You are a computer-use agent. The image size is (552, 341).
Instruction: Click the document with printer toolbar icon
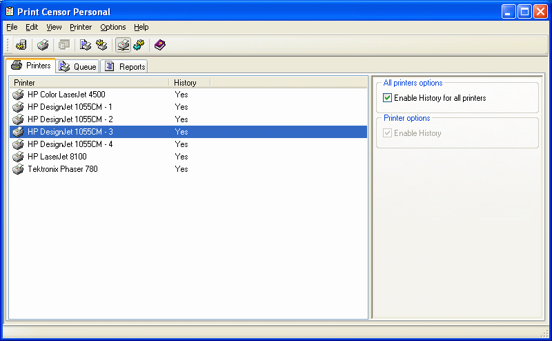[85, 45]
